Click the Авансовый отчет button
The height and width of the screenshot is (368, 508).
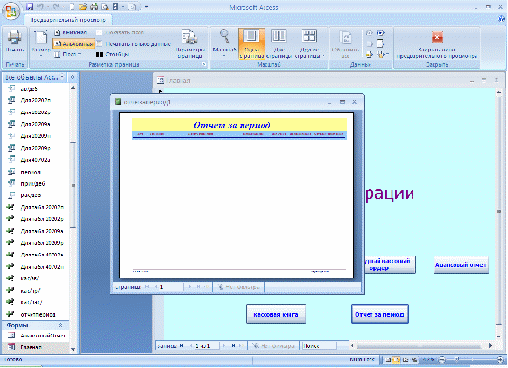pyautogui.click(x=460, y=264)
